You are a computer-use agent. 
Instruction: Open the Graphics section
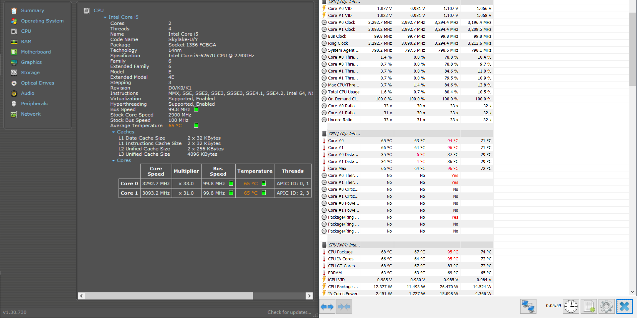pyautogui.click(x=32, y=62)
